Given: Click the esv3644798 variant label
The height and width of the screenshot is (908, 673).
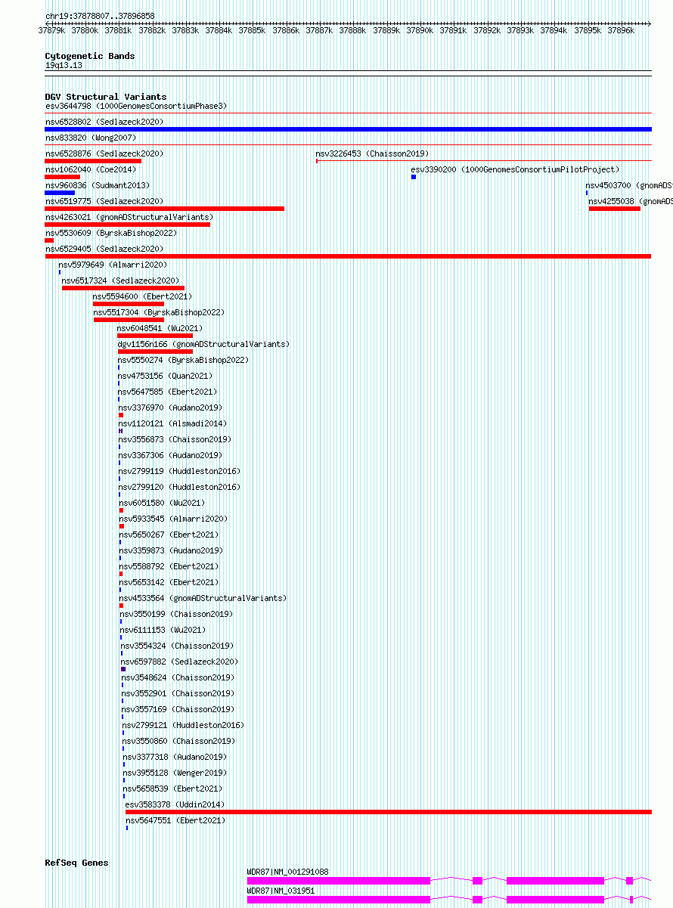Looking at the screenshot, I should (135, 107).
